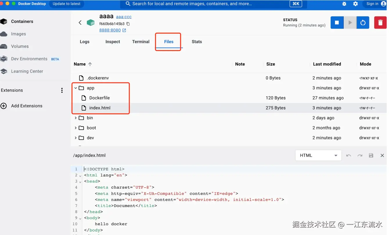
Task: Open the HTML language dropdown
Action: click(x=318, y=156)
